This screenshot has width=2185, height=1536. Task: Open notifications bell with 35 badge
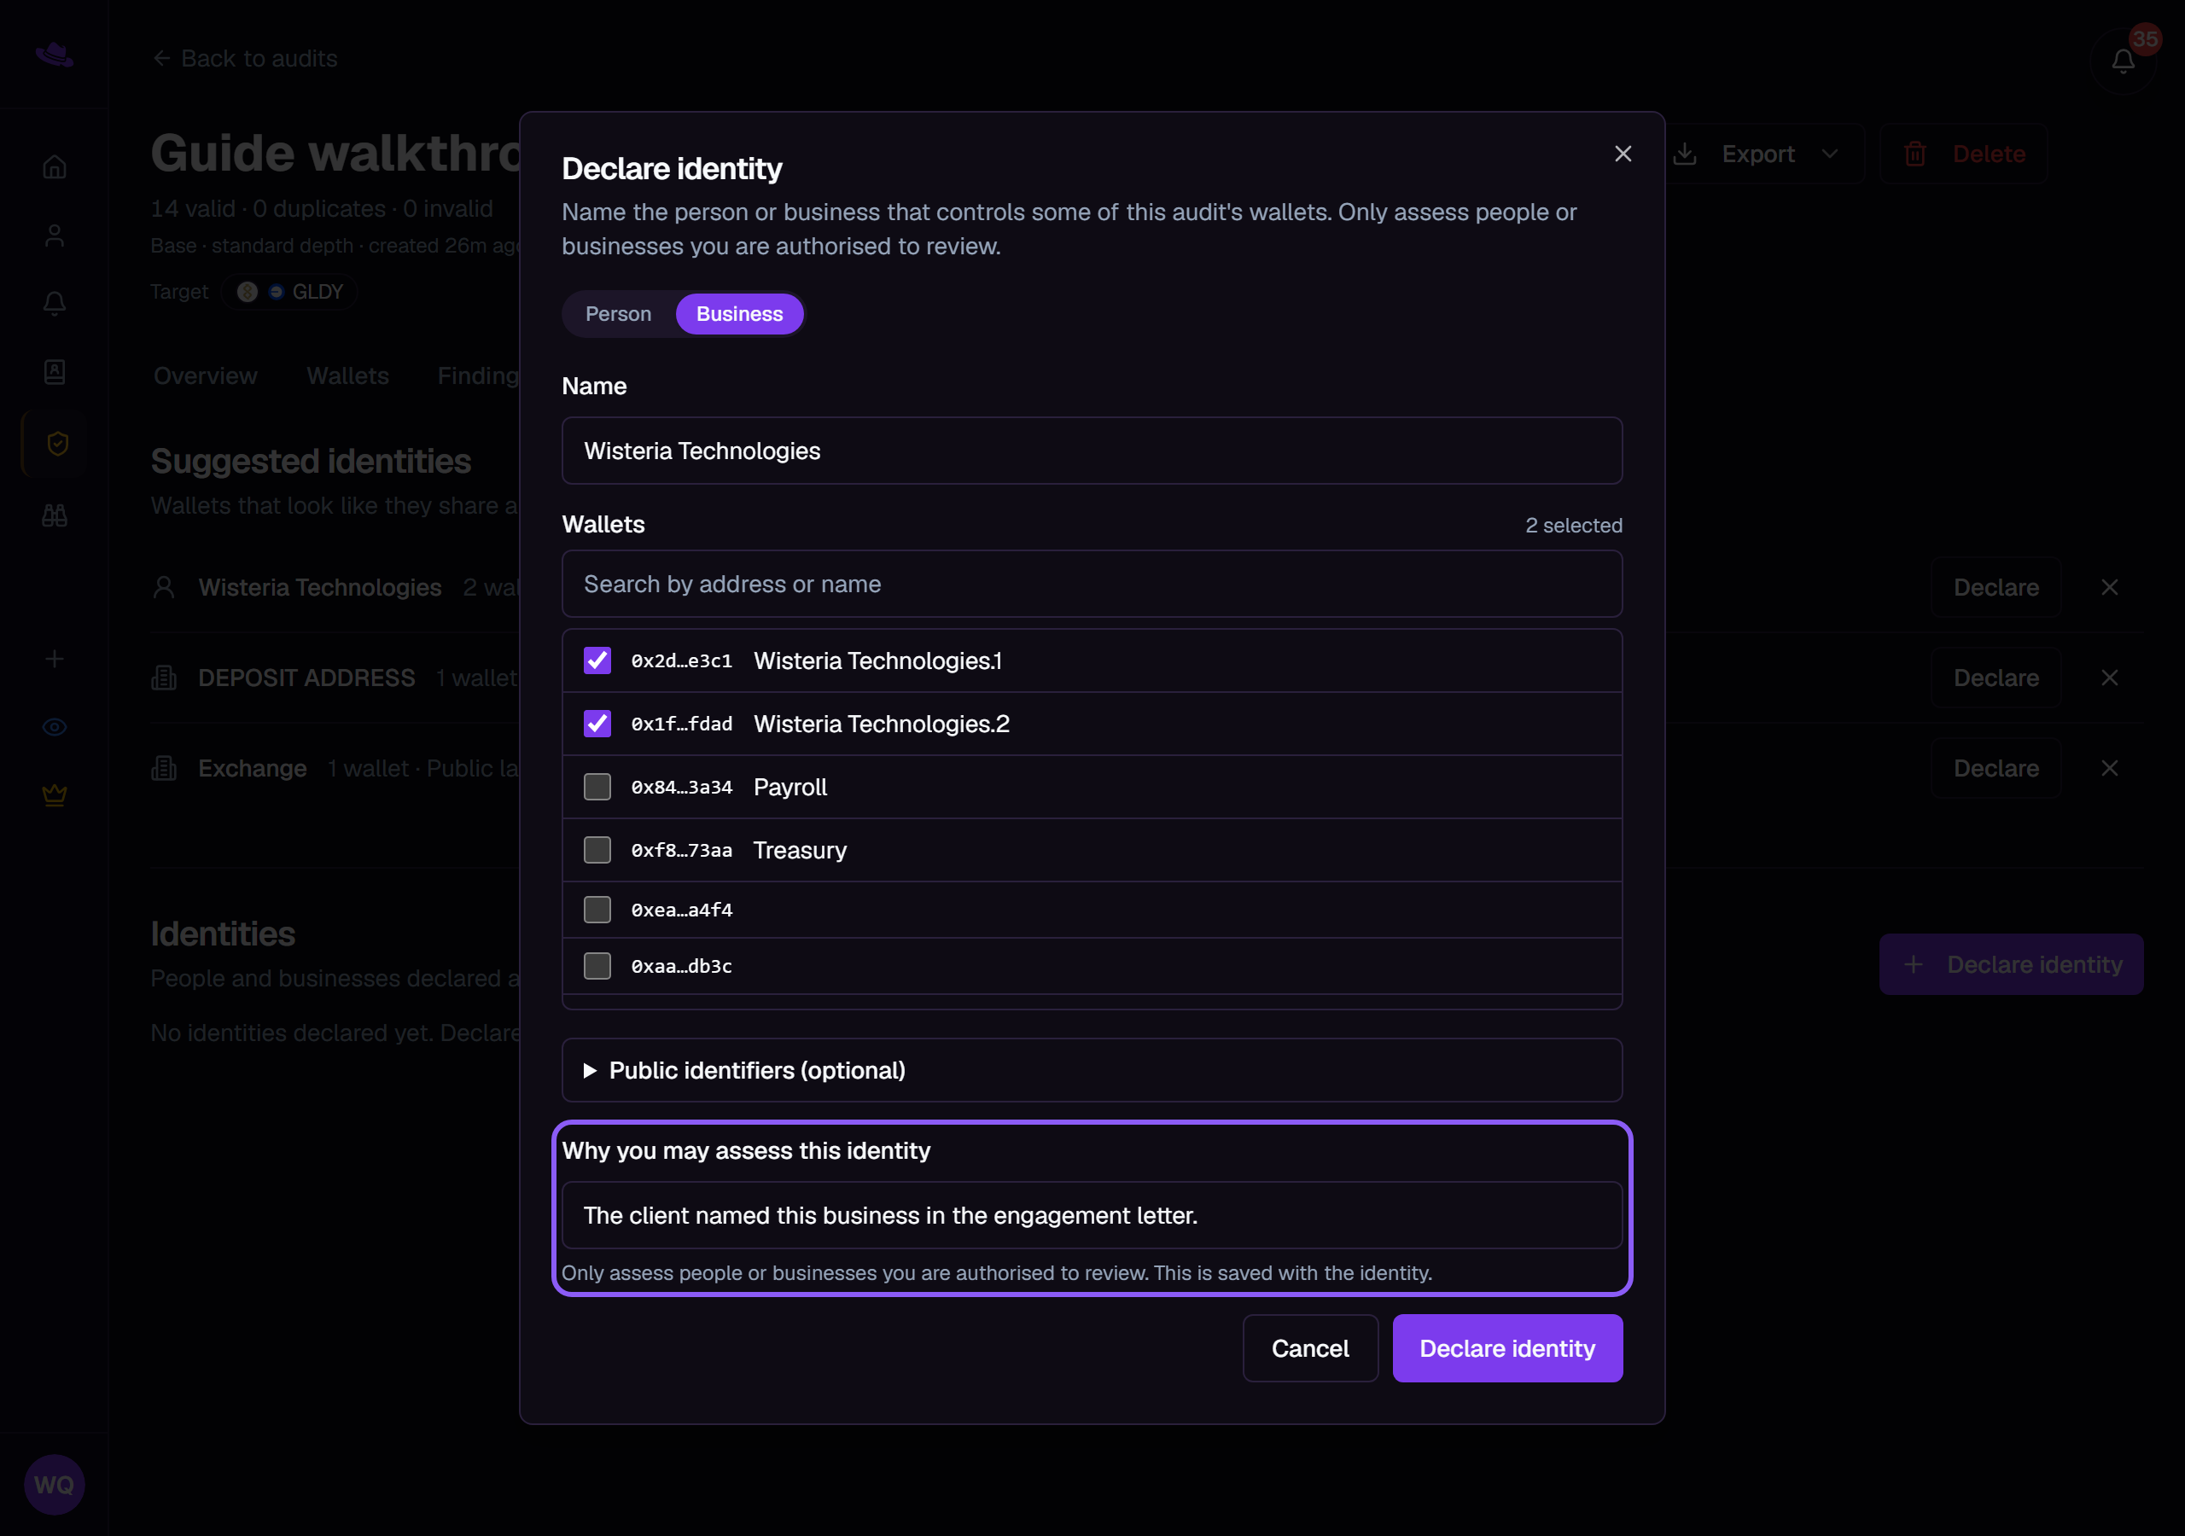(x=2122, y=61)
